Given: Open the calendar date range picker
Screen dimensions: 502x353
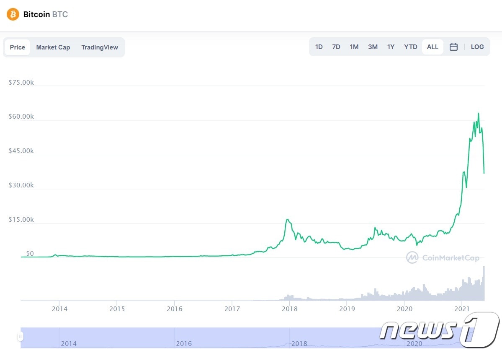Looking at the screenshot, I should (x=453, y=47).
